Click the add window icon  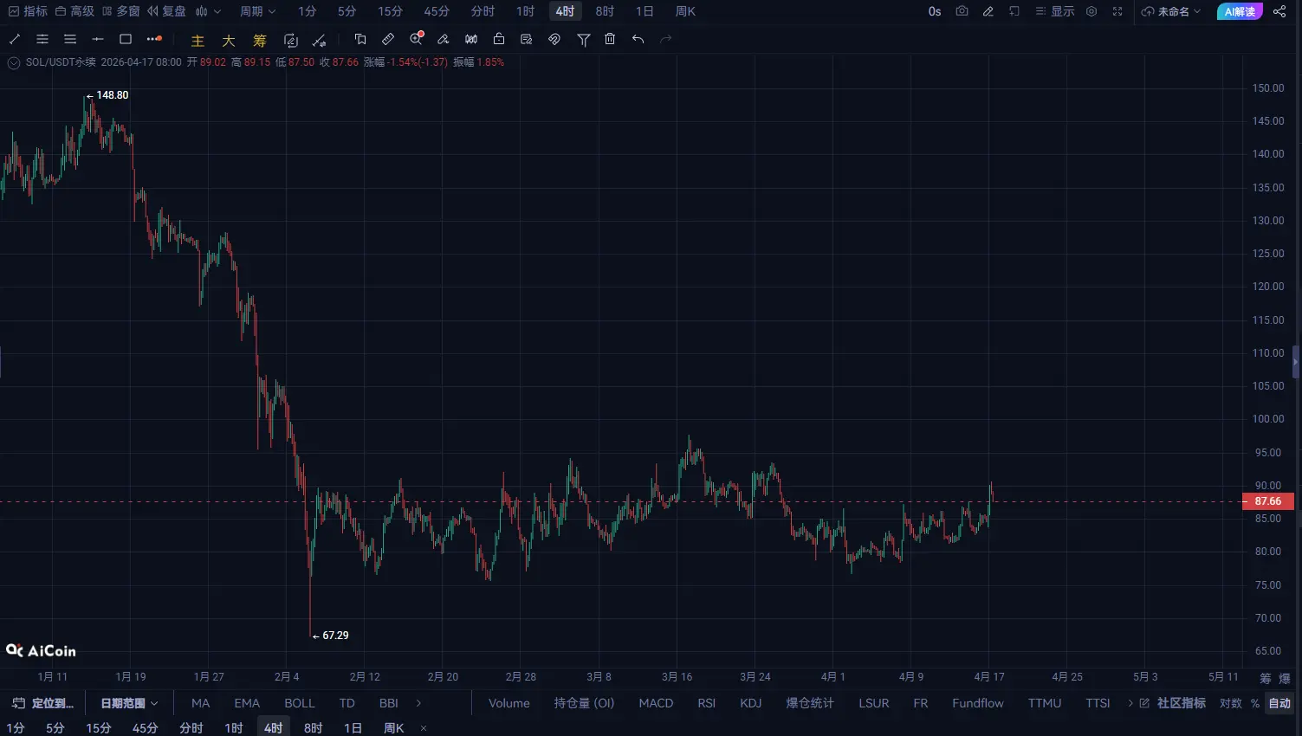(x=1014, y=11)
